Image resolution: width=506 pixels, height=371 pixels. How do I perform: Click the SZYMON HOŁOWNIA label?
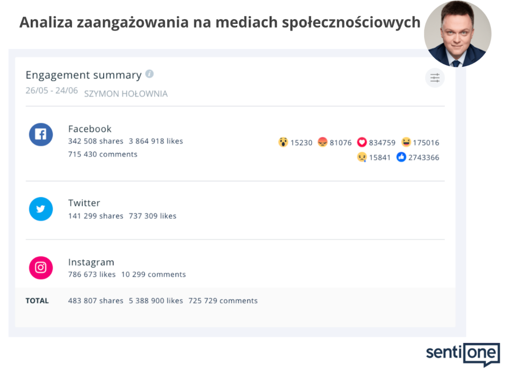point(126,93)
